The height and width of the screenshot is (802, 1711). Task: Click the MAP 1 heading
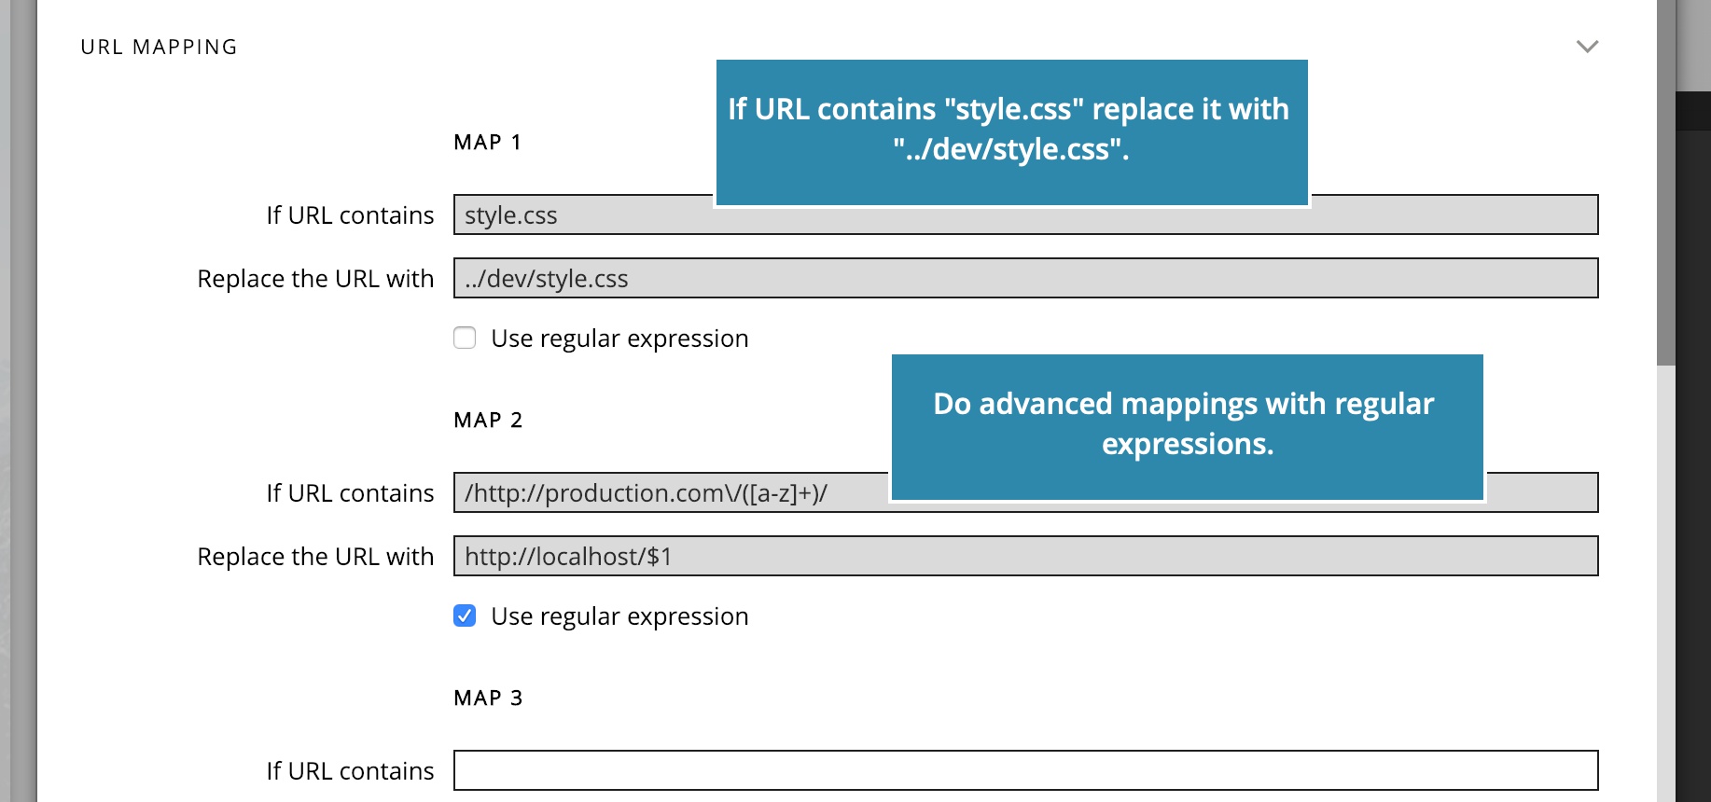pyautogui.click(x=487, y=142)
